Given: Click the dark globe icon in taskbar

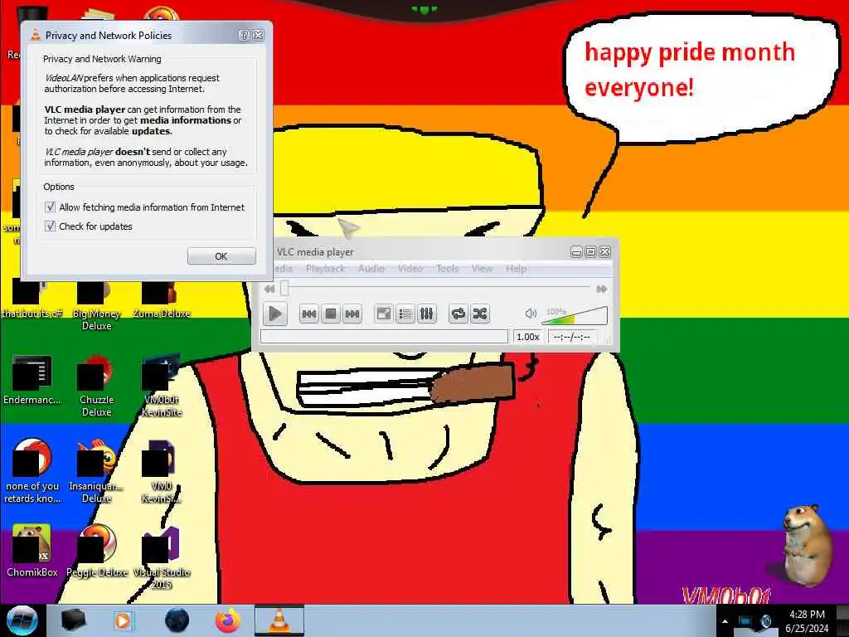Looking at the screenshot, I should (177, 620).
